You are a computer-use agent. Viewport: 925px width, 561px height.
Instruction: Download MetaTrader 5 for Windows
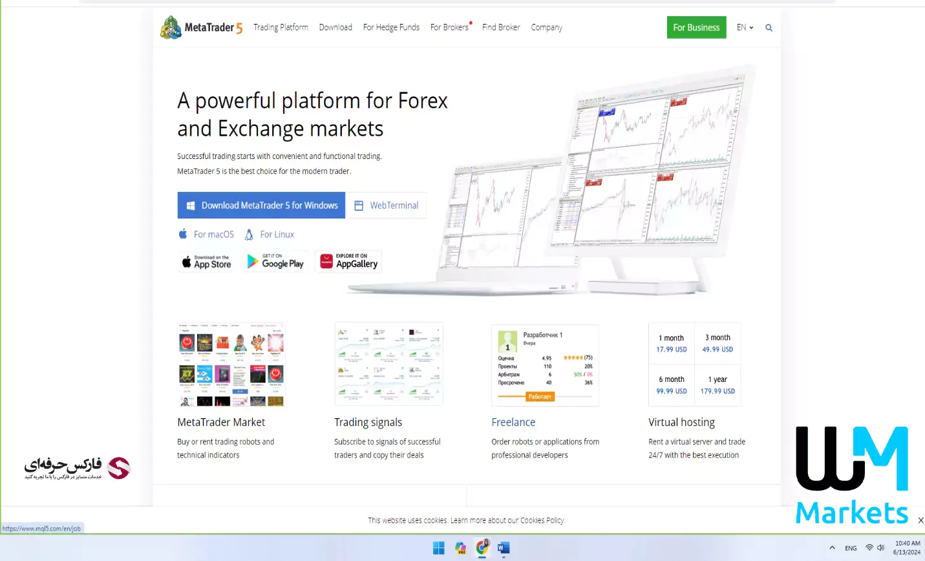pyautogui.click(x=261, y=206)
